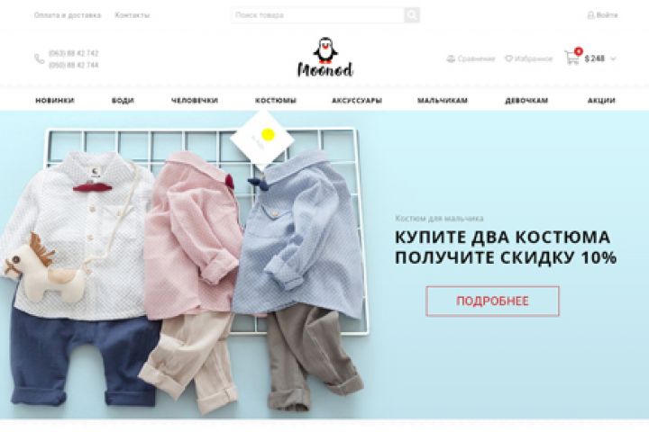Focus the Поиск товара search field
The image size is (649, 432).
[x=317, y=15]
